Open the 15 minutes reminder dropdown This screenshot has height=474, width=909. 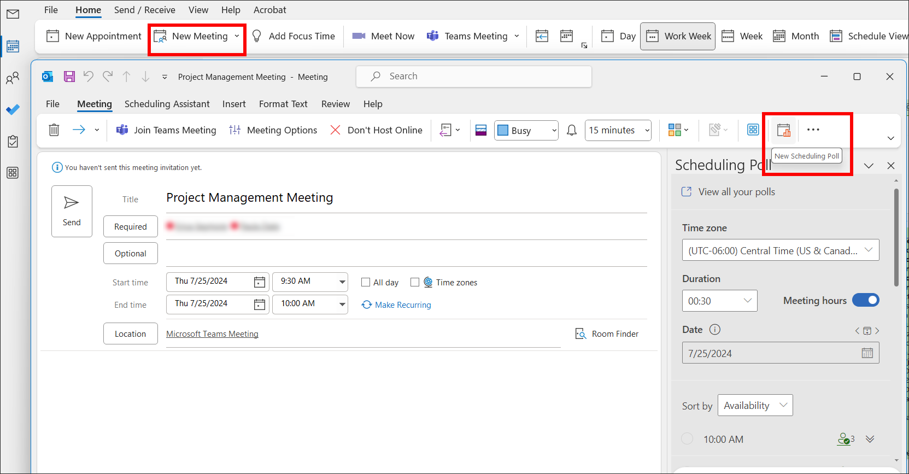pos(618,130)
